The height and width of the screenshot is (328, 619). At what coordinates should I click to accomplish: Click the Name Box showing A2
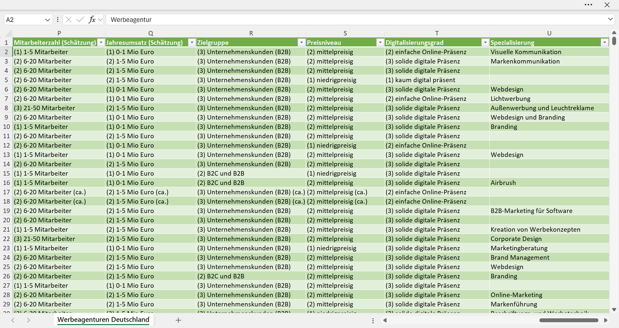coord(24,20)
